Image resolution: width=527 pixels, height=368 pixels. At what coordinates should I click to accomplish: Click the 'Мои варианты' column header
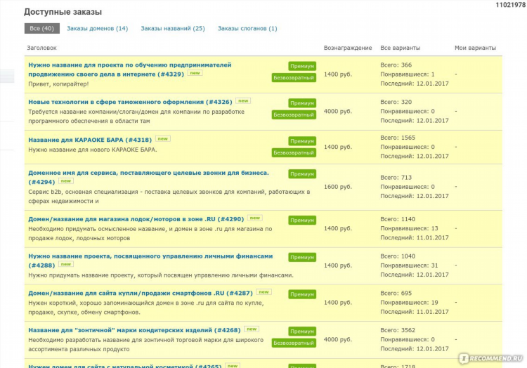pyautogui.click(x=475, y=48)
